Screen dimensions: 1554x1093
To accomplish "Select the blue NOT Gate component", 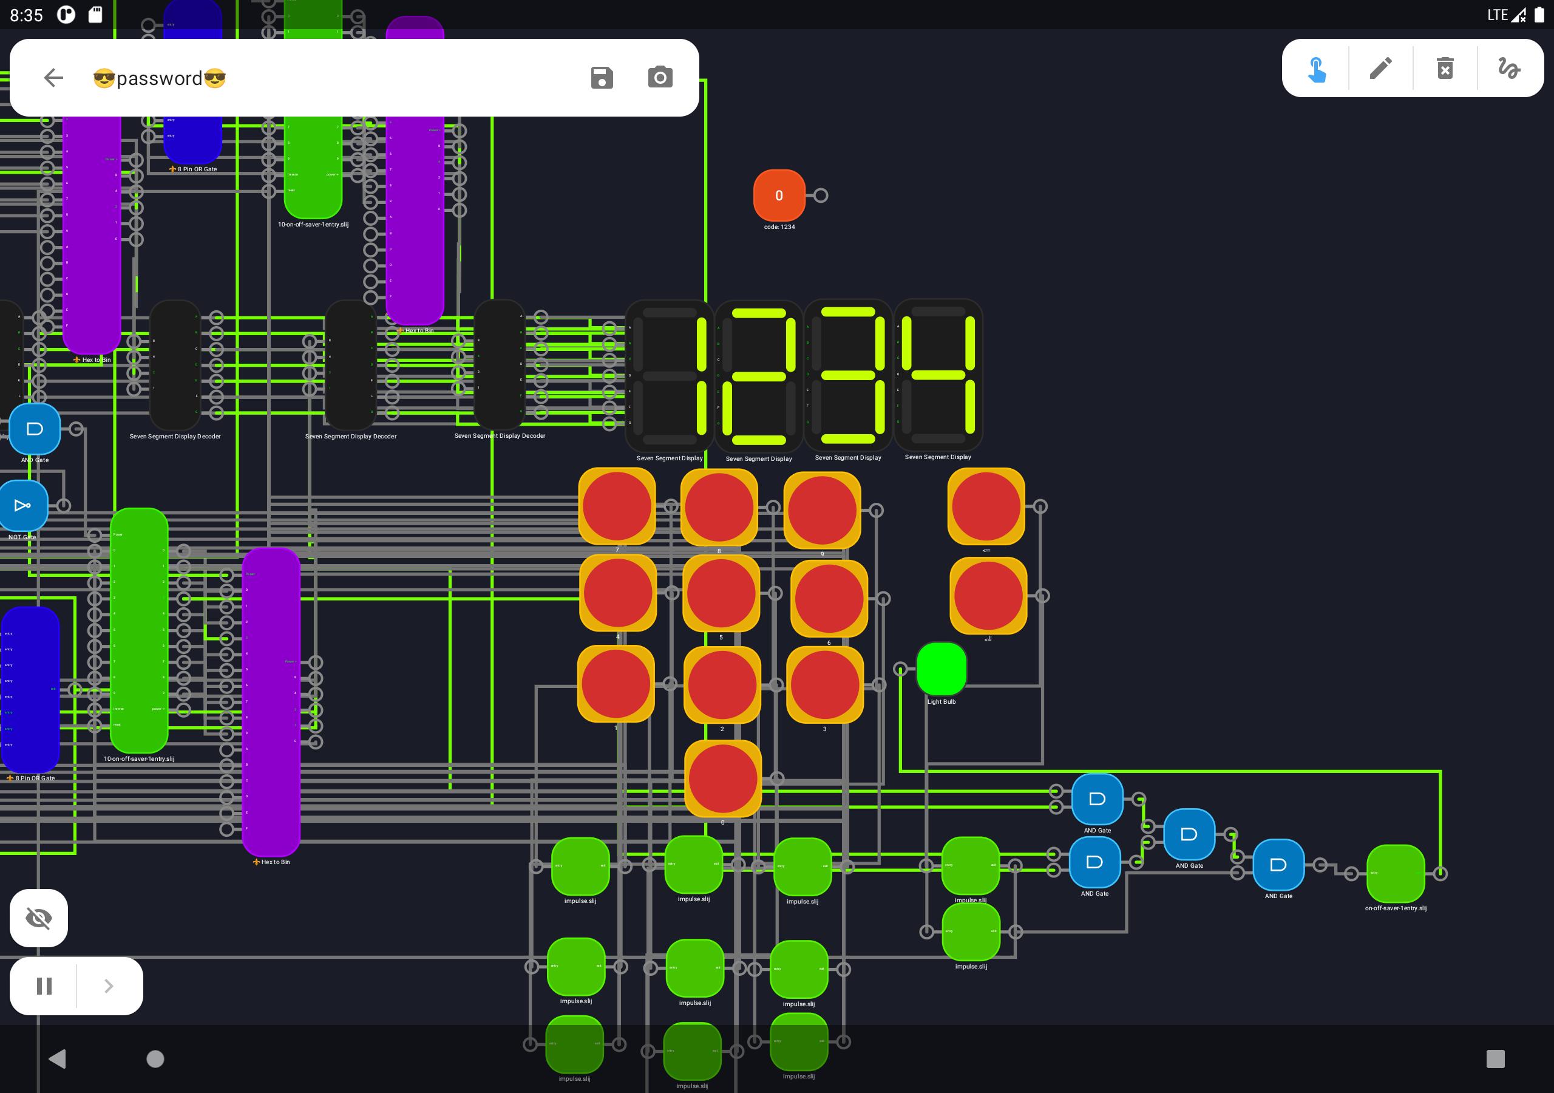I will click(22, 505).
